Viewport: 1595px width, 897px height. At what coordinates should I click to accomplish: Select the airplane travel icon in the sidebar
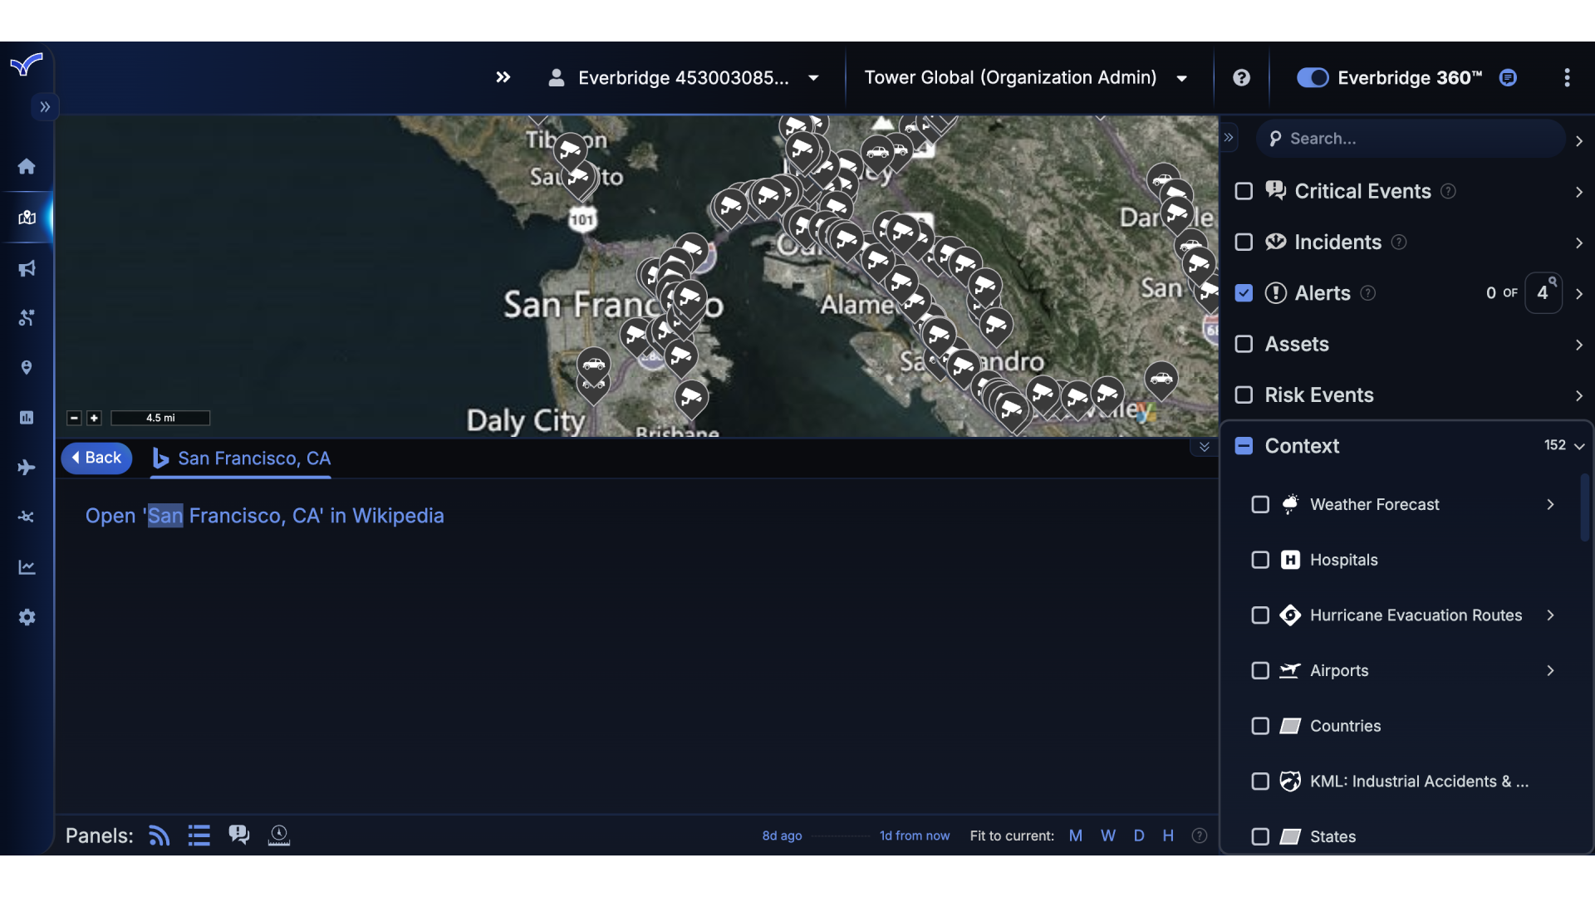[27, 468]
